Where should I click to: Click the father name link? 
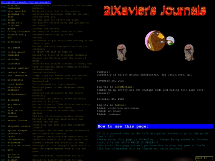[x=119, y=105]
